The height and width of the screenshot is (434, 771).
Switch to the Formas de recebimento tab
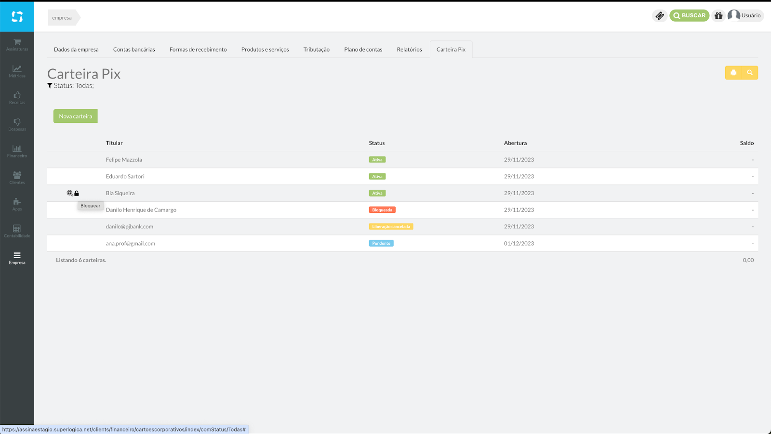(x=198, y=50)
